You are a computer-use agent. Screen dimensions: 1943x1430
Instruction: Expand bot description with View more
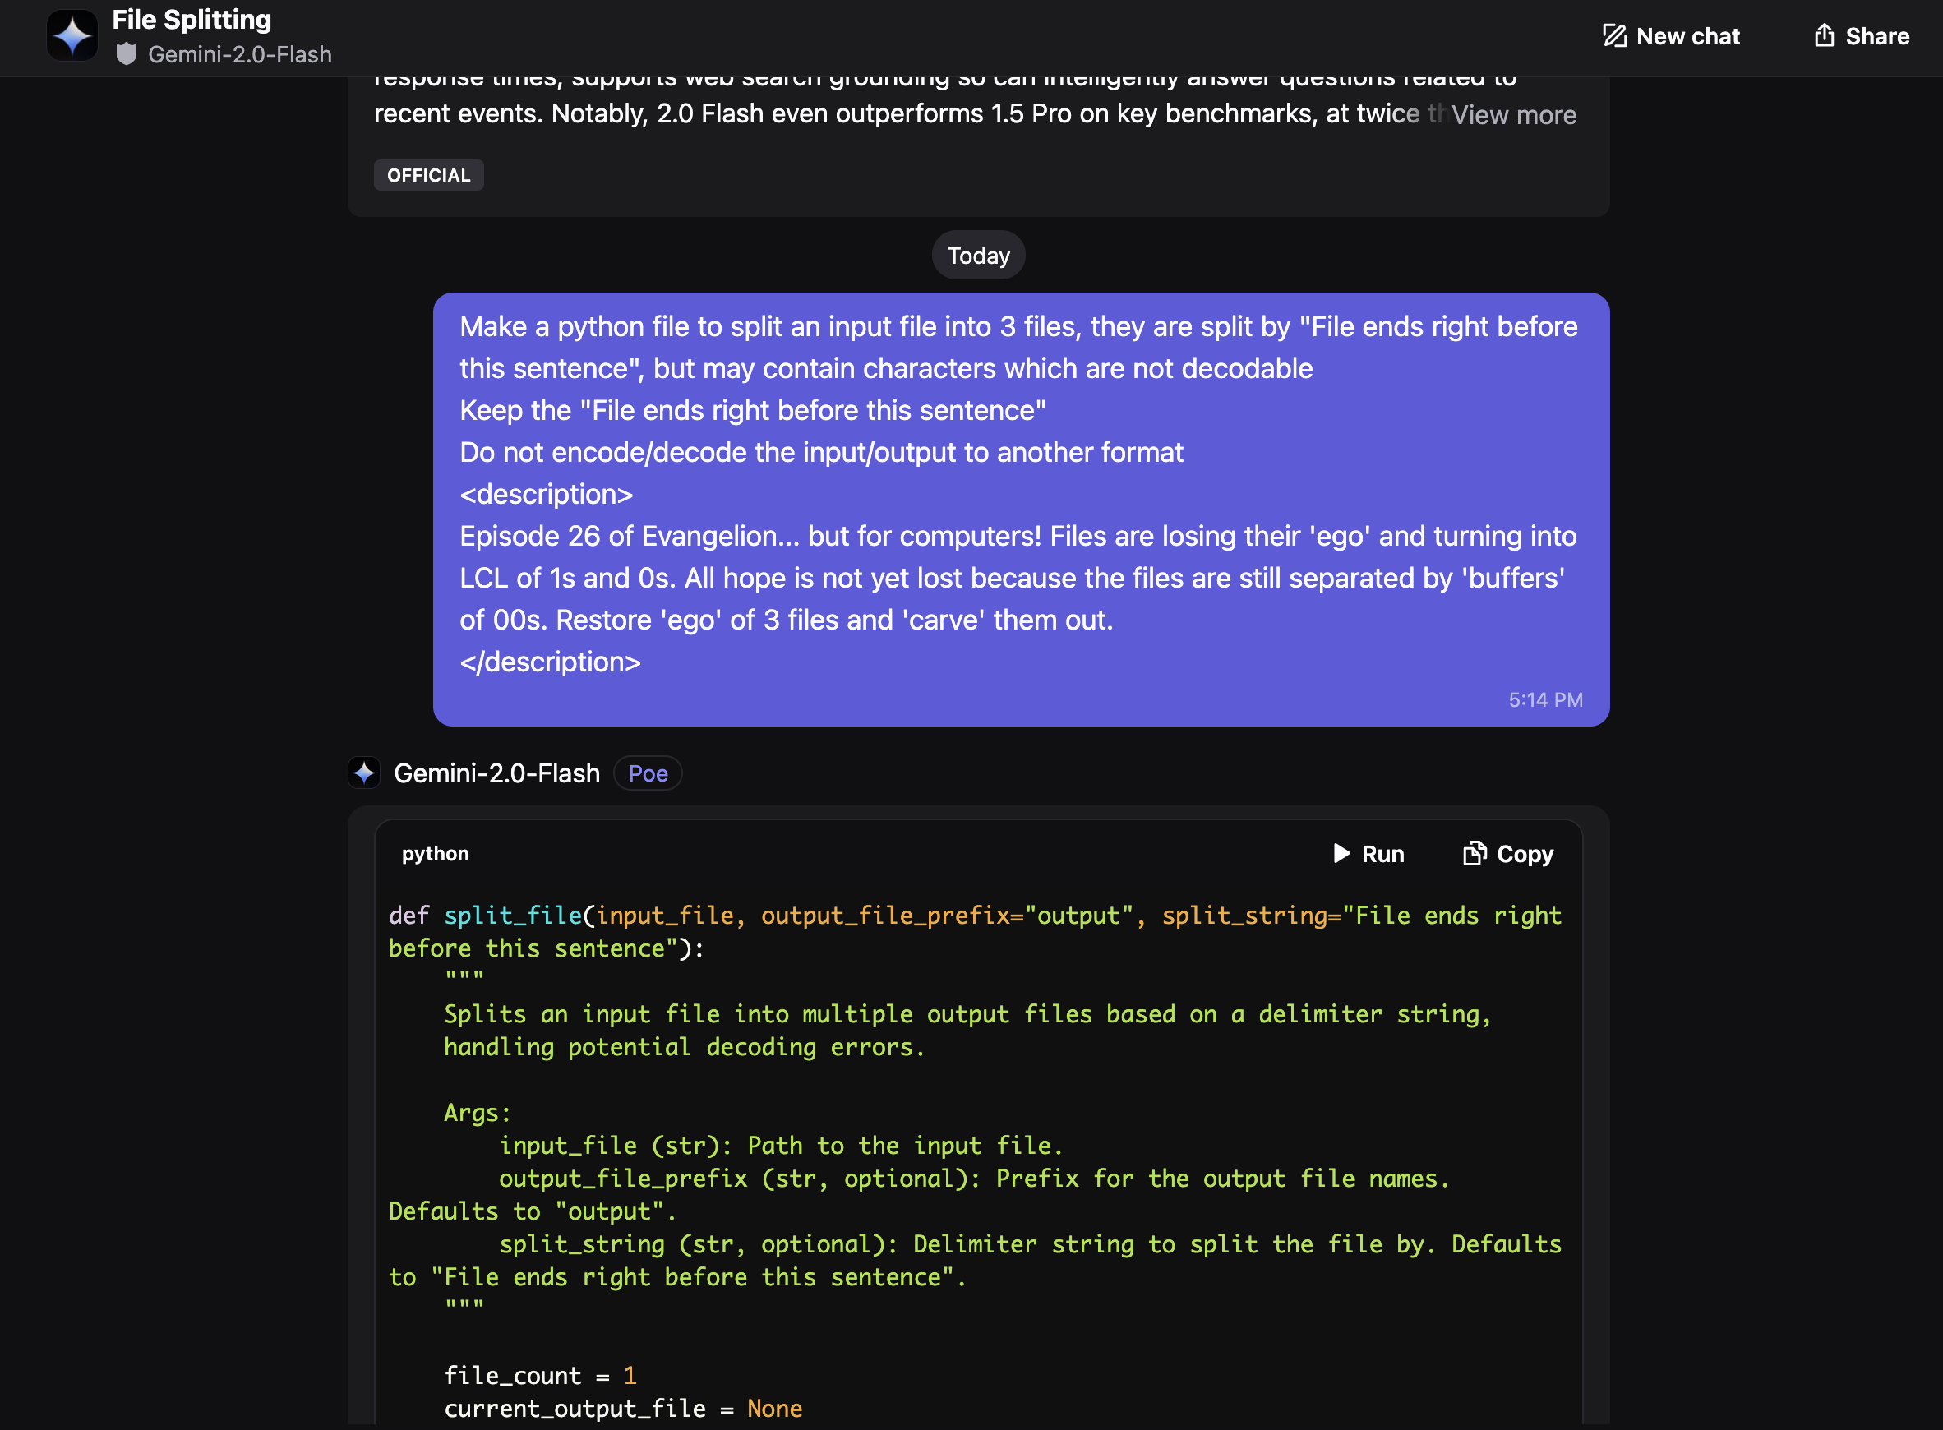pyautogui.click(x=1514, y=114)
